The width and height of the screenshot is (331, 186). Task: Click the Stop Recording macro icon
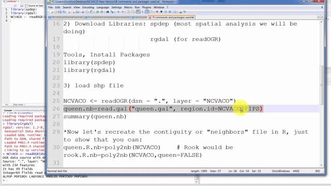[x=161, y=12]
